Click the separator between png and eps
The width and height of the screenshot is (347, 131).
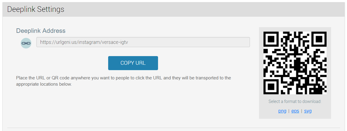click(x=289, y=111)
